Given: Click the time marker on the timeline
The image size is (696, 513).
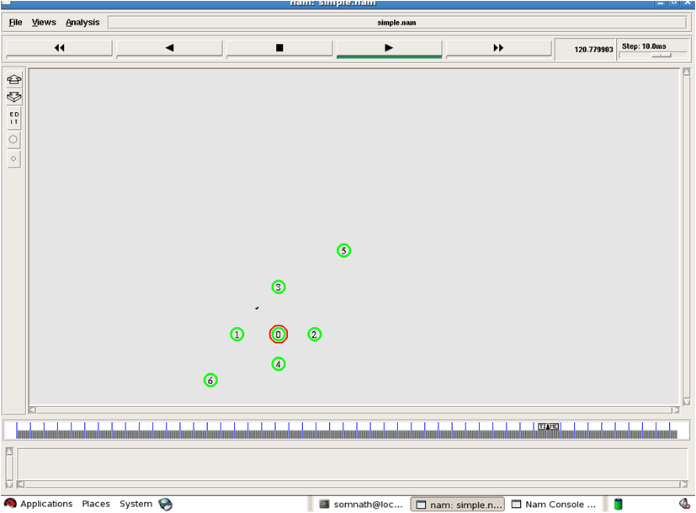Looking at the screenshot, I should point(548,427).
